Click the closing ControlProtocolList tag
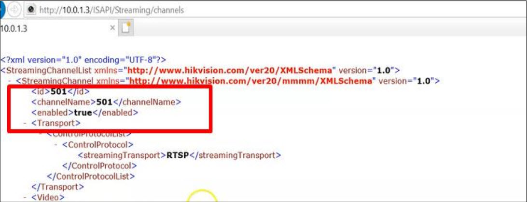The height and width of the screenshot is (202, 528). click(x=91, y=176)
